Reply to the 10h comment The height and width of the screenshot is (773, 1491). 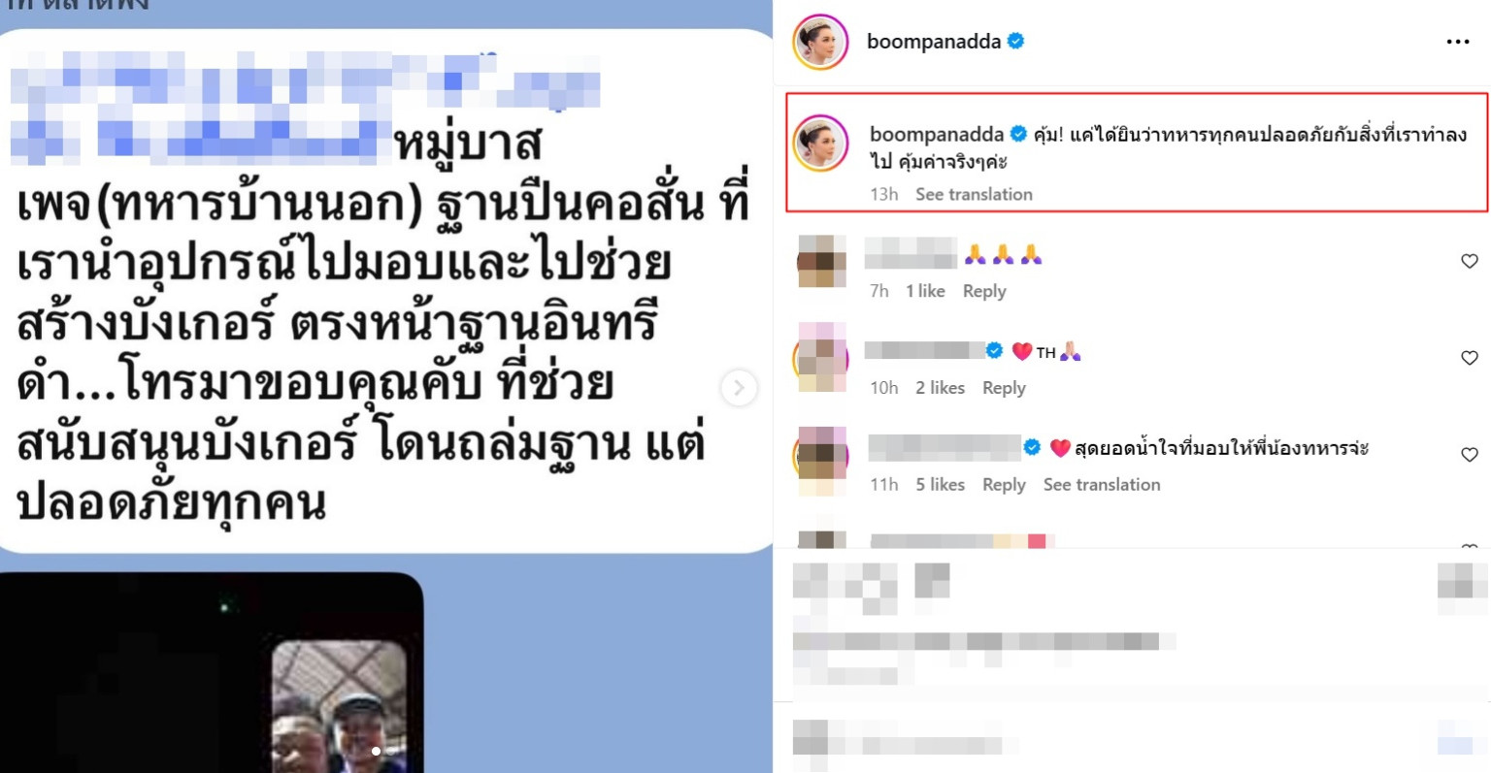1004,388
